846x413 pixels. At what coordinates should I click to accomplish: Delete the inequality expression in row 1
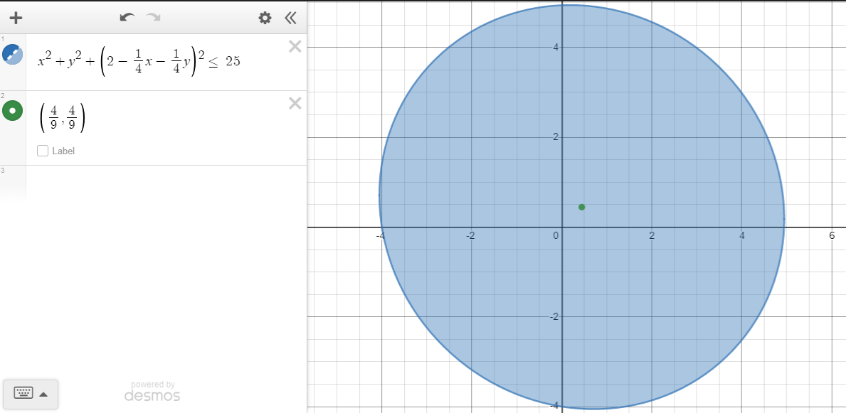pos(295,47)
